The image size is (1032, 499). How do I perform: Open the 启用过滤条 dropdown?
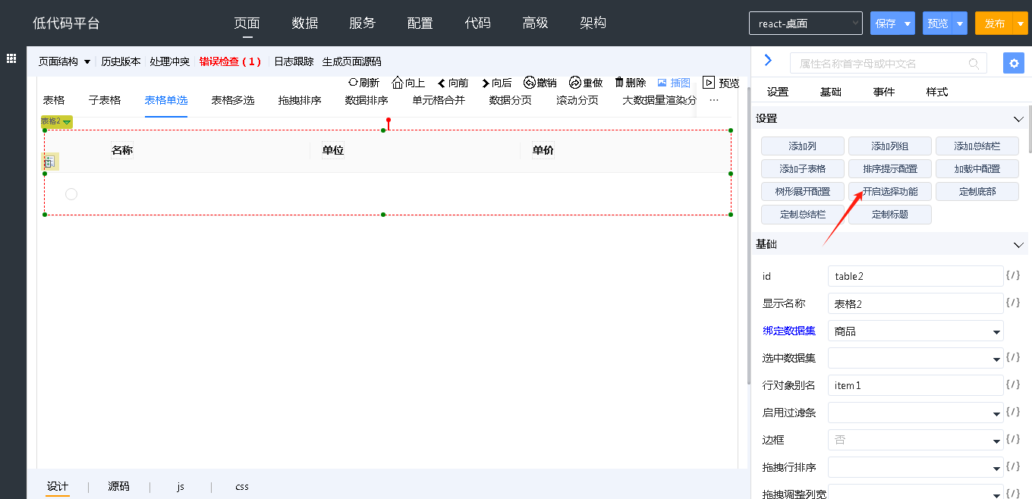point(916,413)
